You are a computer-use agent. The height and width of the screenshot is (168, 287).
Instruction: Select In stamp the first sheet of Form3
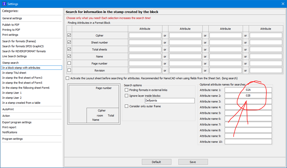point(22,78)
